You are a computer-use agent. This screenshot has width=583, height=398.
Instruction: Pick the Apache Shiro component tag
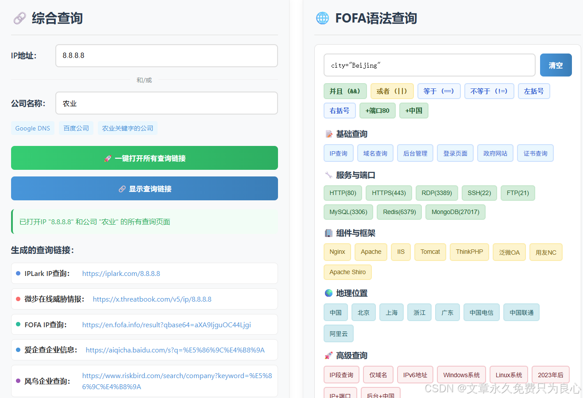347,272
